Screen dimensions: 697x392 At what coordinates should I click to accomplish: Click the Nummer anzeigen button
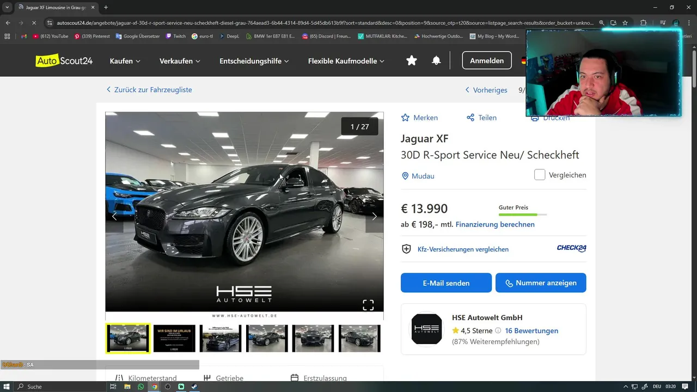click(x=541, y=283)
